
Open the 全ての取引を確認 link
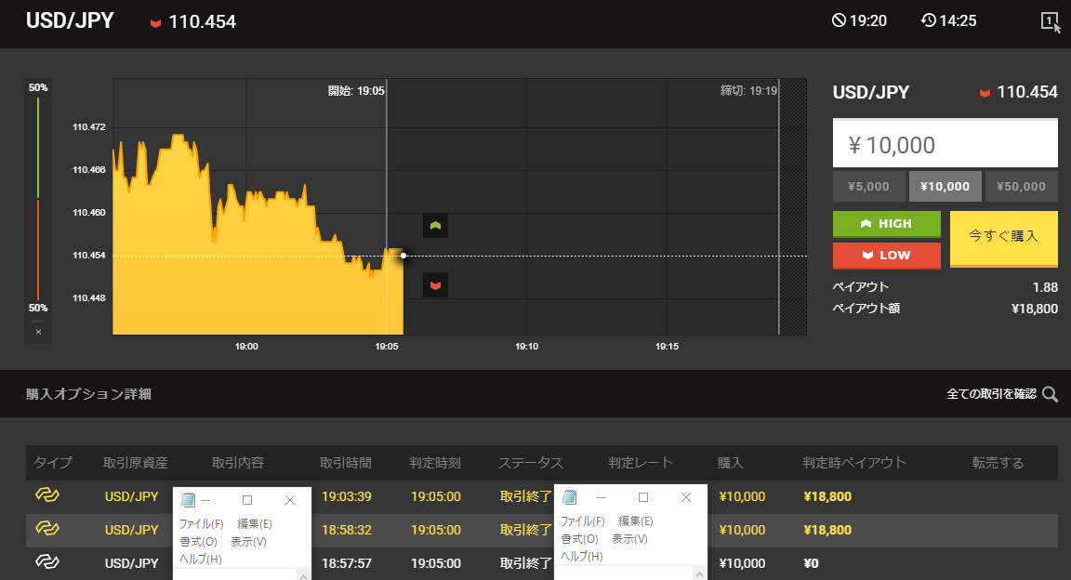click(x=991, y=394)
